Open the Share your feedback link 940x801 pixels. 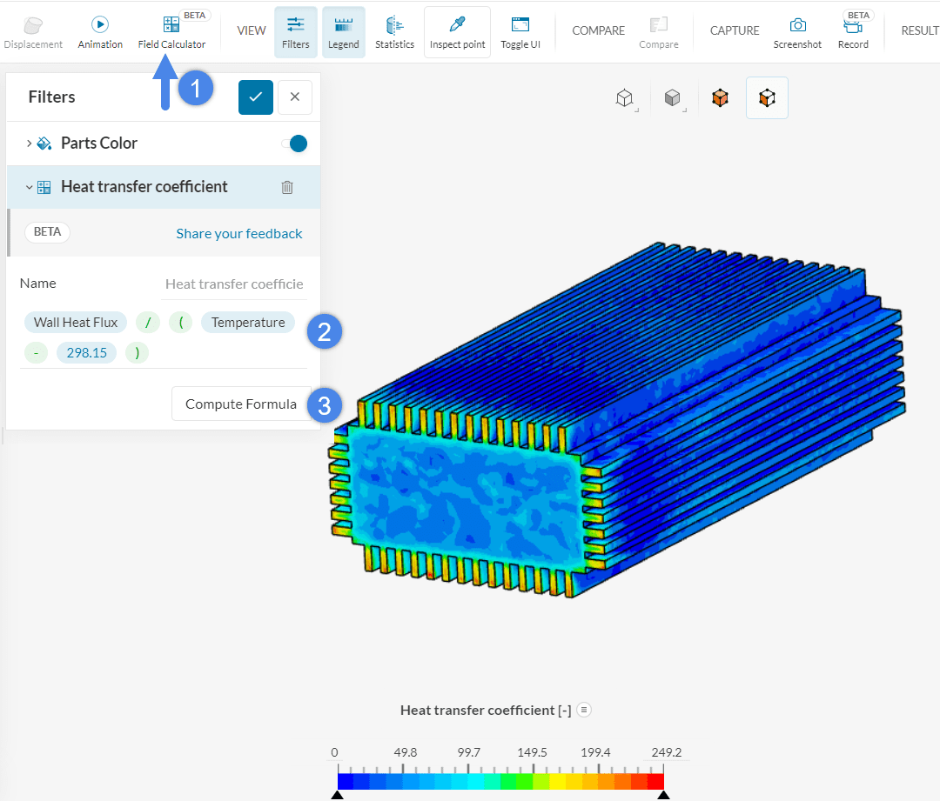(238, 233)
